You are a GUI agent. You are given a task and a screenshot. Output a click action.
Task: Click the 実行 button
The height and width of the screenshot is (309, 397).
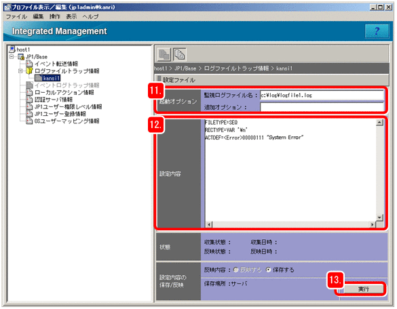click(x=363, y=289)
